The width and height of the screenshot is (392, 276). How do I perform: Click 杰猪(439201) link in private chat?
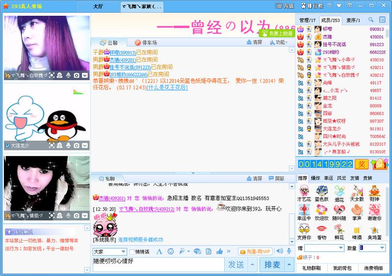point(112,198)
